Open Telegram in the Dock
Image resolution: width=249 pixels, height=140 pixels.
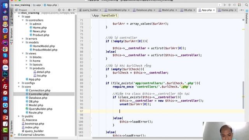pos(5,105)
